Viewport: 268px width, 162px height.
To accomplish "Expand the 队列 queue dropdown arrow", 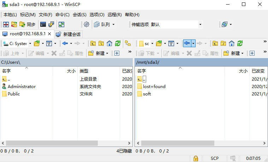I will [x=113, y=25].
